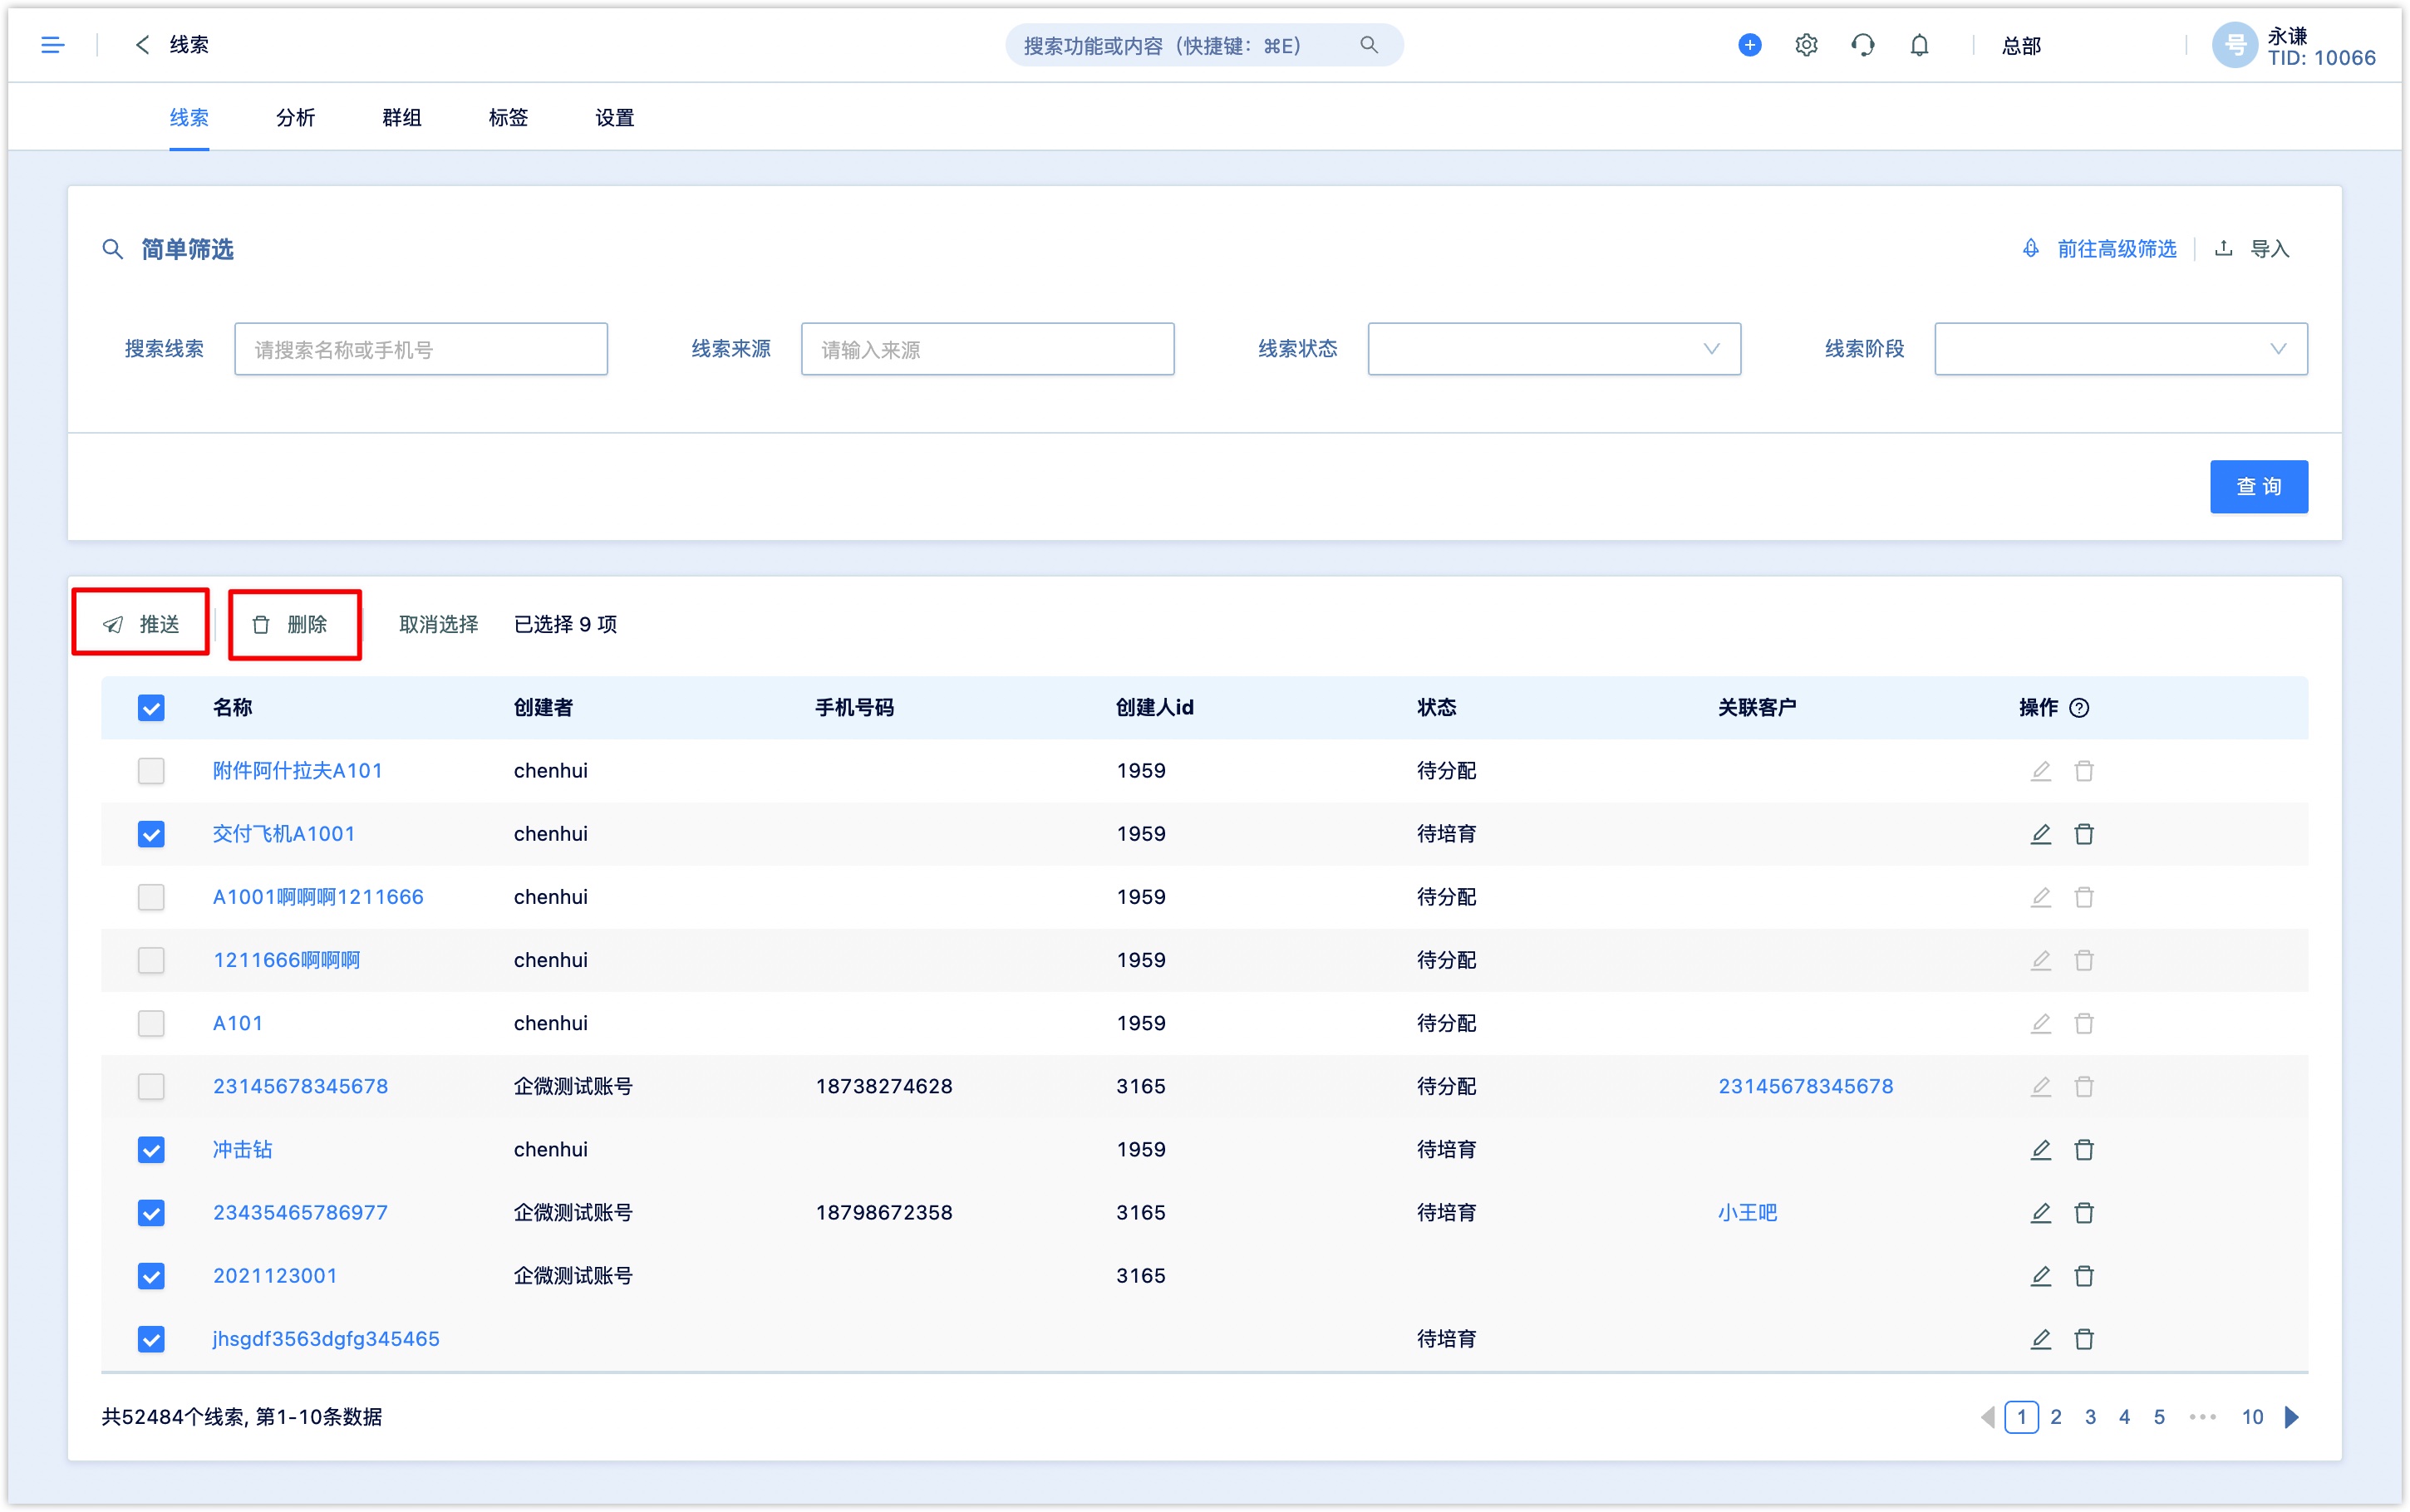Go to previous page arrow
Screen dimensions: 2410x1512
coord(1987,1416)
